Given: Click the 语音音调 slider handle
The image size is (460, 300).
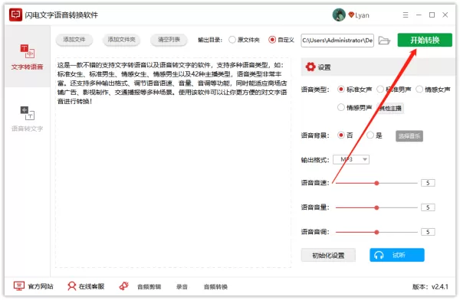Looking at the screenshot, I should (376, 233).
